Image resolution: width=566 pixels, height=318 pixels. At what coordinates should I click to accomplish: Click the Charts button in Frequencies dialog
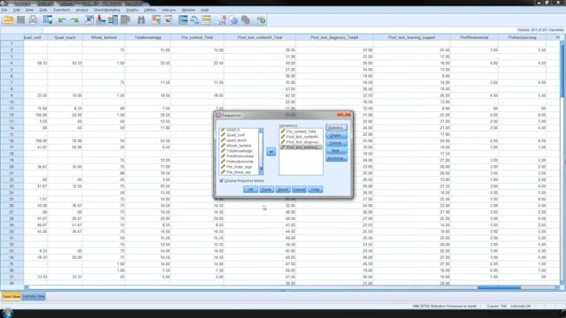pyautogui.click(x=336, y=135)
